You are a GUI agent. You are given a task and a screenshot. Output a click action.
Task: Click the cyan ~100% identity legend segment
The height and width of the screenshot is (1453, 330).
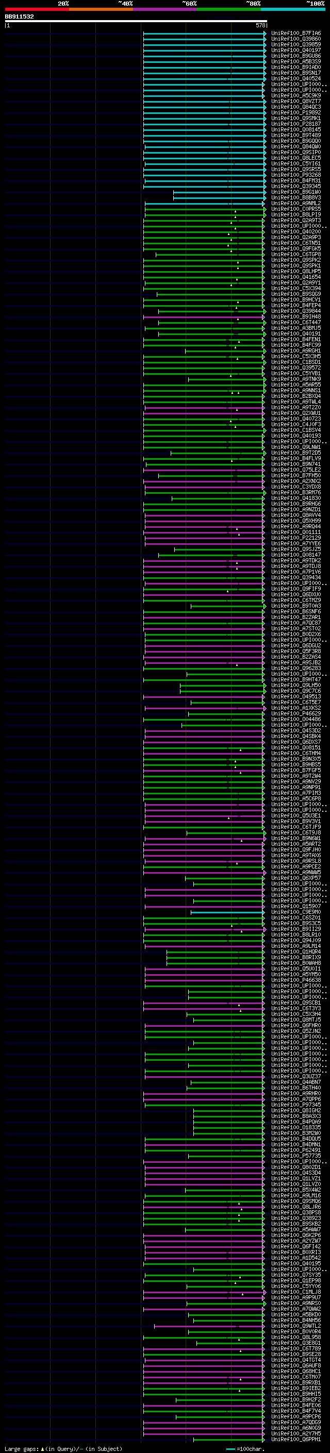pyautogui.click(x=293, y=9)
